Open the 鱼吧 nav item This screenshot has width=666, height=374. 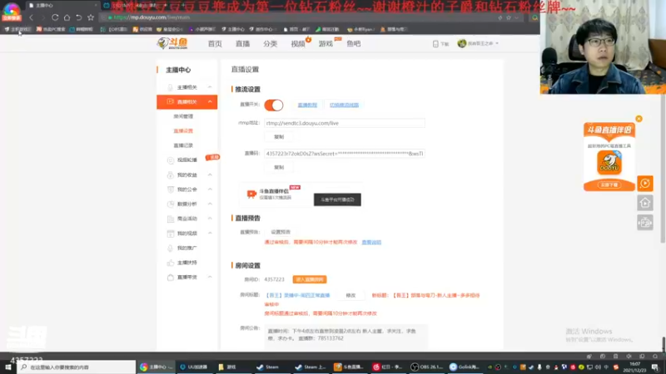click(353, 44)
